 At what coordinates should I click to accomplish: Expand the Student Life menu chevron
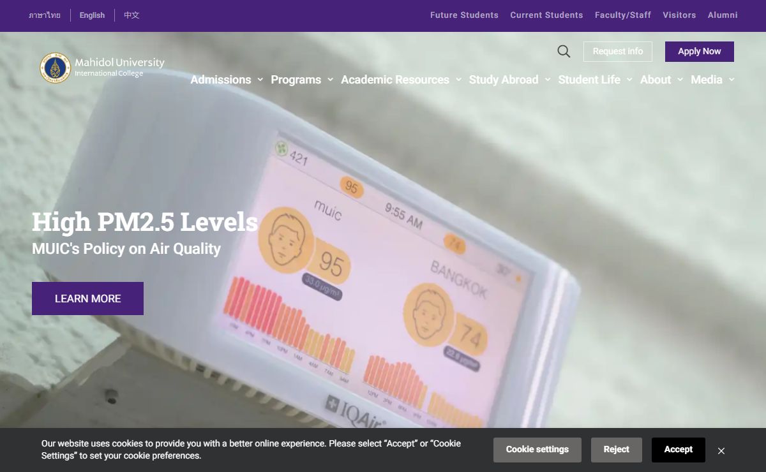coord(629,80)
